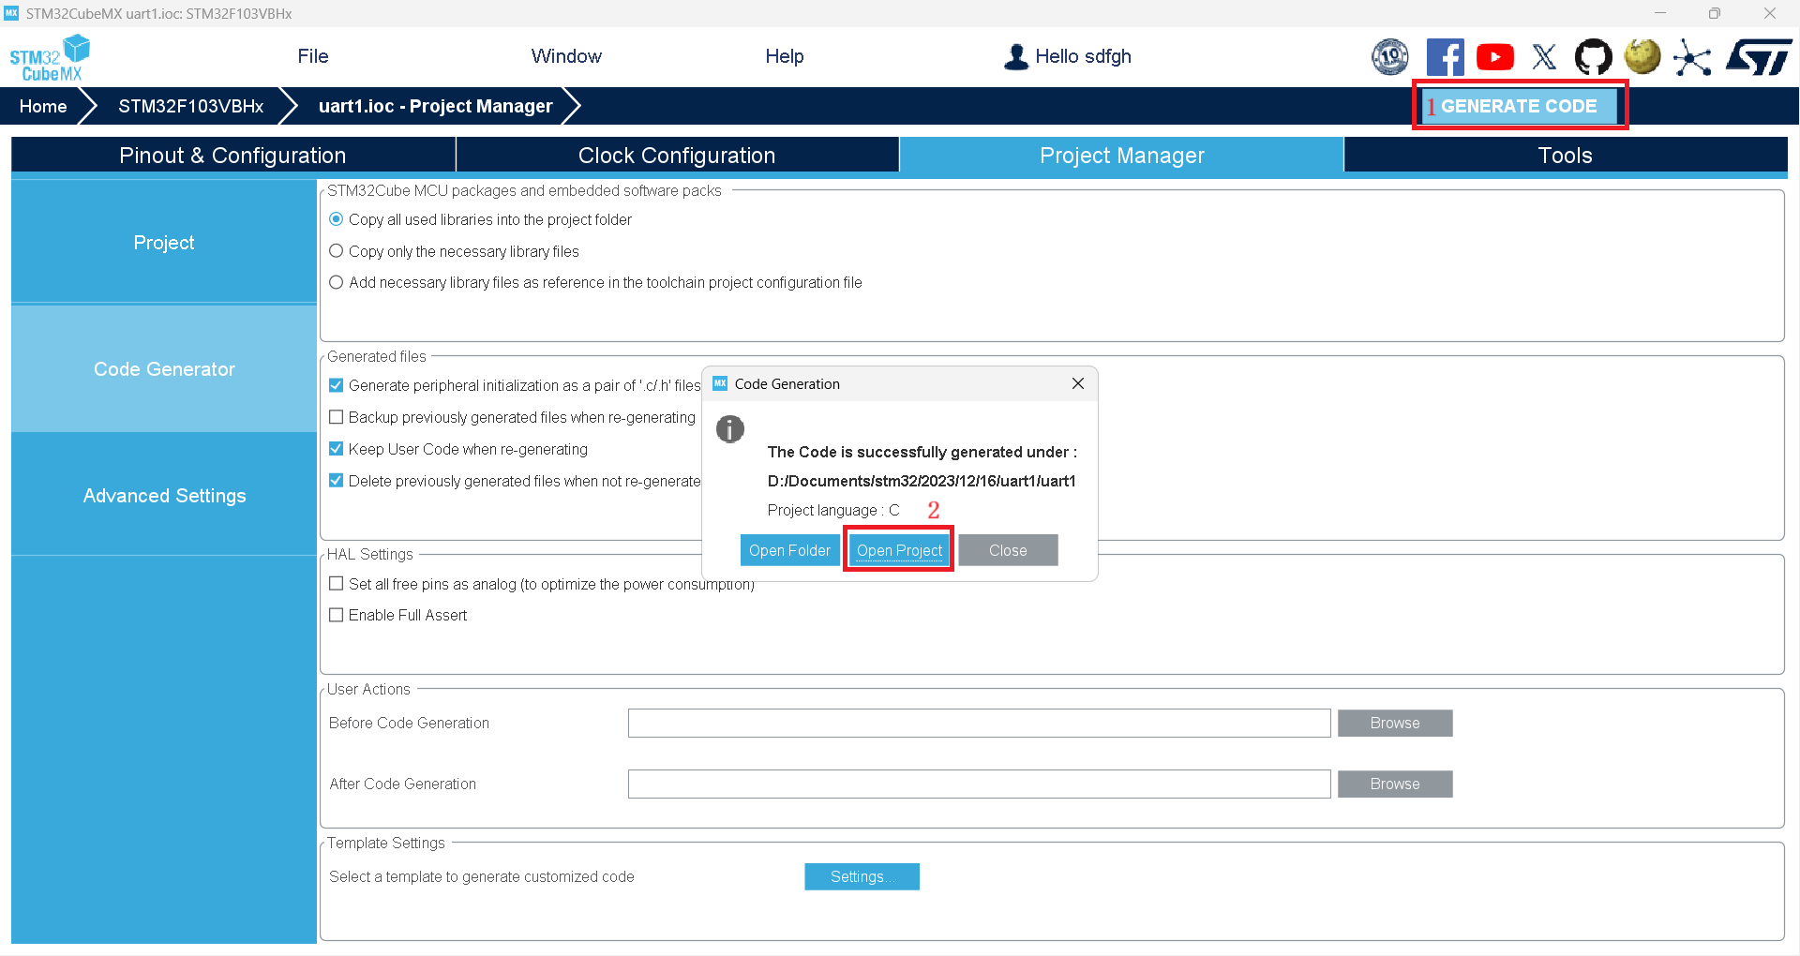The width and height of the screenshot is (1800, 956).
Task: Close the Code Generation dialog with X
Action: tap(1077, 383)
